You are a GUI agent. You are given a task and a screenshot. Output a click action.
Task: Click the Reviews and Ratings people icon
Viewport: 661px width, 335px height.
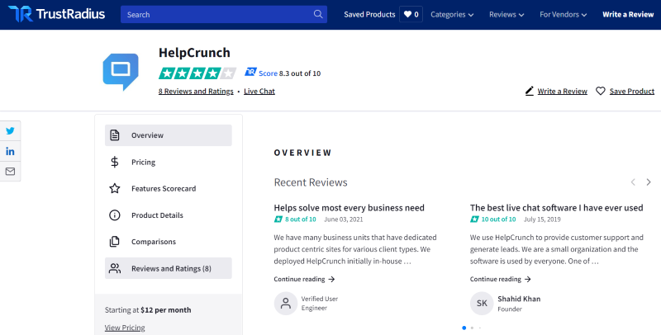tap(115, 268)
